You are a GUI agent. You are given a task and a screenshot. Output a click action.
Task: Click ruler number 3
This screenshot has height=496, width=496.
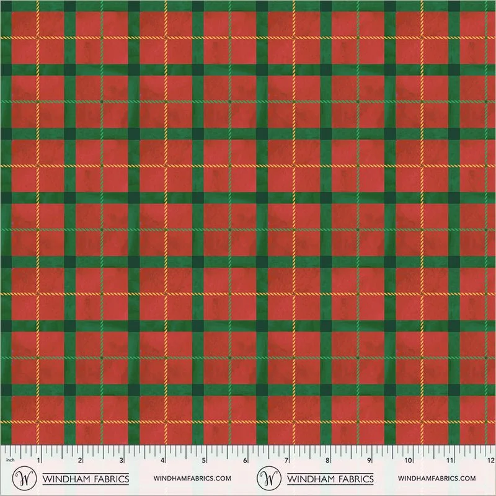tap(121, 460)
